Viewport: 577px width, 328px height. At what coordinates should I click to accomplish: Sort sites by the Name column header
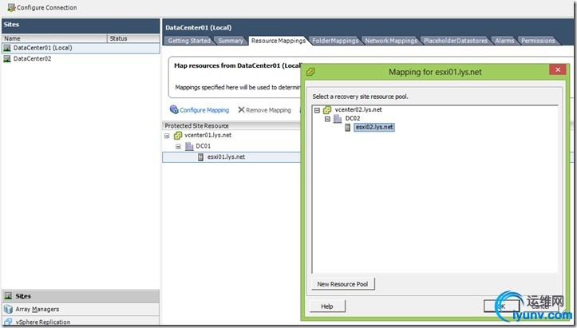point(54,38)
